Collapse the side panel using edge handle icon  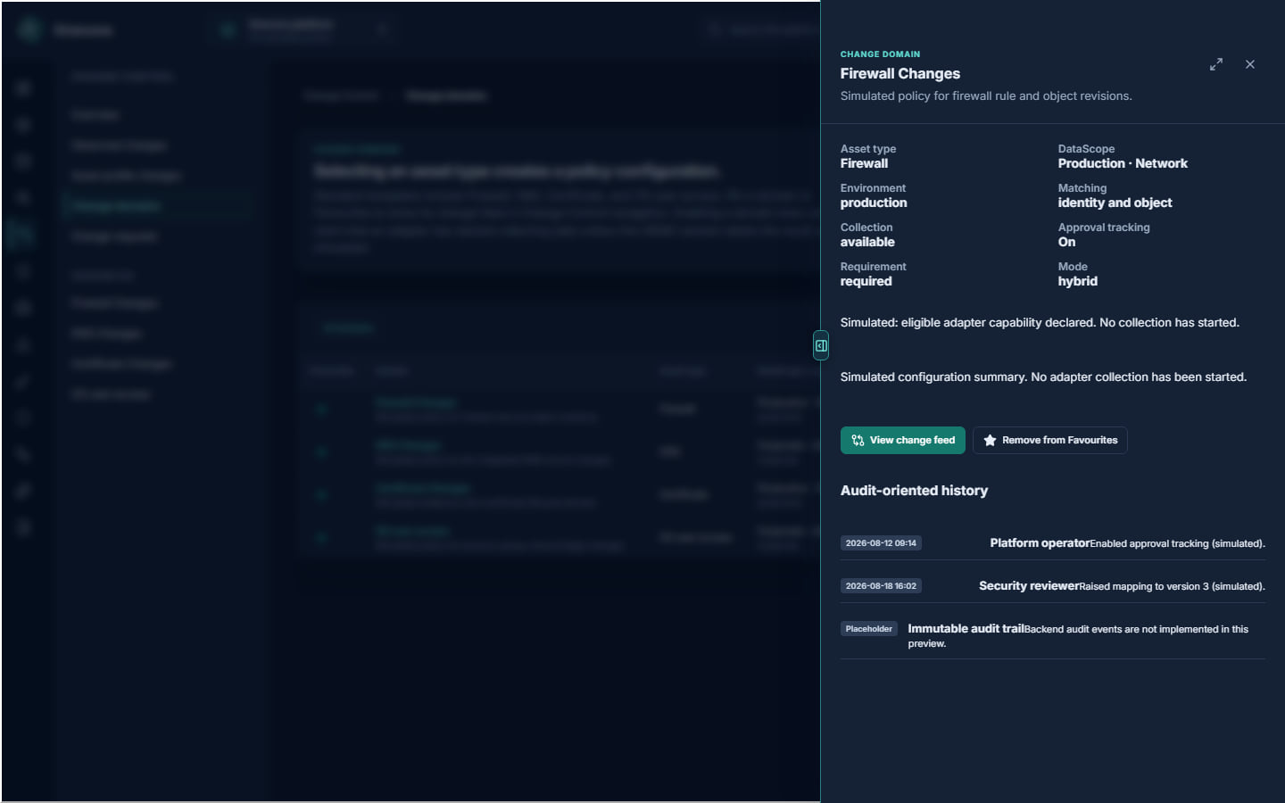pyautogui.click(x=821, y=345)
